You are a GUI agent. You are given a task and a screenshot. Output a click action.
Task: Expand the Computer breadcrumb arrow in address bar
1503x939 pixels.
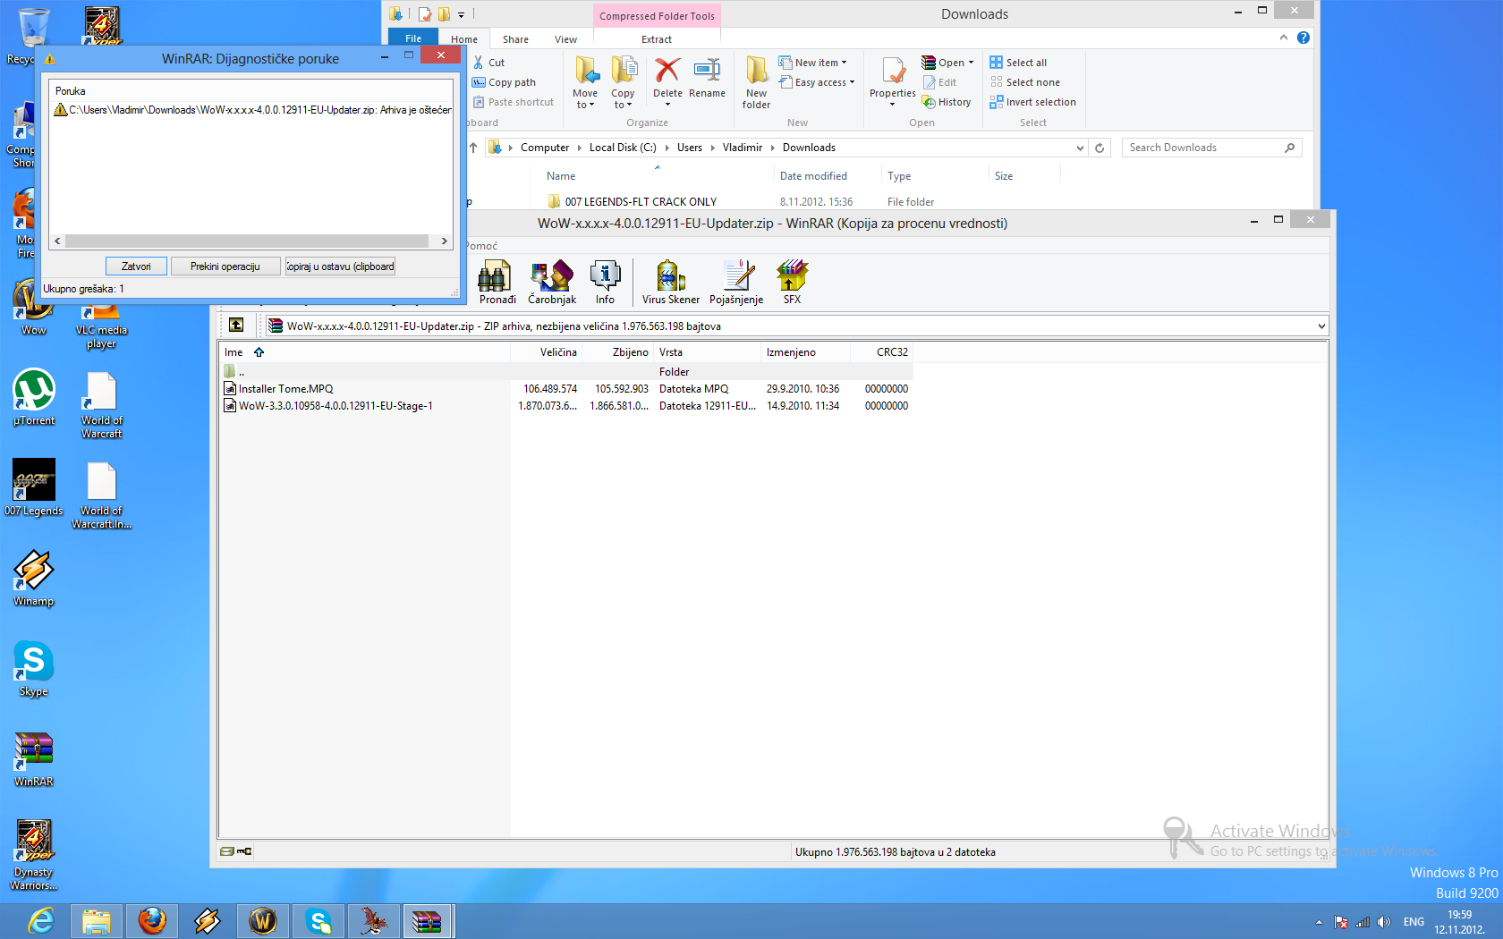tap(579, 148)
